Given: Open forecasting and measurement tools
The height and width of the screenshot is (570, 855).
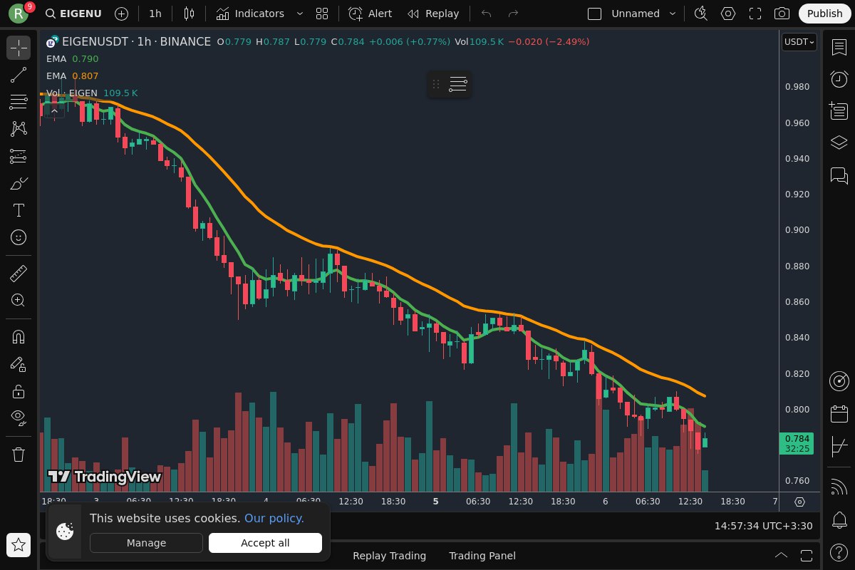Looking at the screenshot, I should tap(19, 156).
